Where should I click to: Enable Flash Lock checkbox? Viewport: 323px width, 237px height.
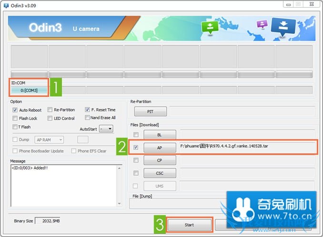[15, 118]
